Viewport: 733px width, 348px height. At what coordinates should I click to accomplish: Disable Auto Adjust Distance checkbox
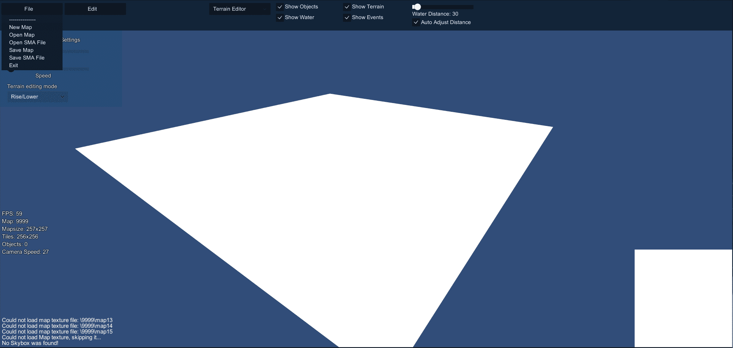click(416, 22)
